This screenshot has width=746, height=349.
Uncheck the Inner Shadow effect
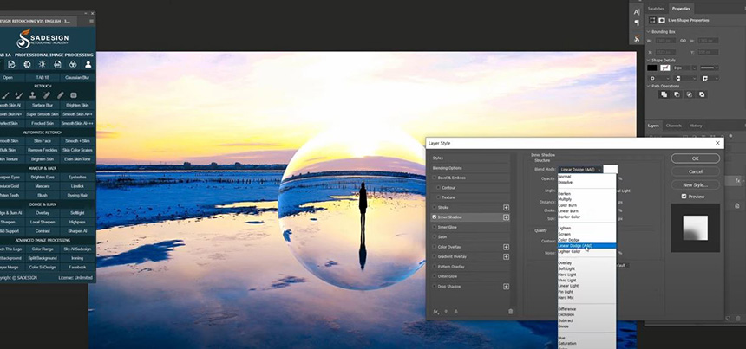coord(435,217)
